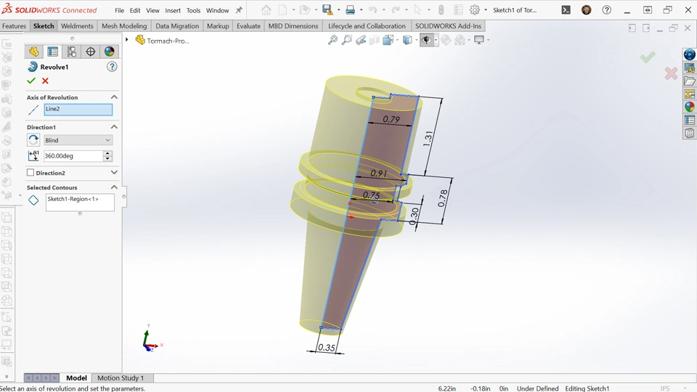
Task: Cancel the Revolve1 feature with red X
Action: tap(45, 81)
